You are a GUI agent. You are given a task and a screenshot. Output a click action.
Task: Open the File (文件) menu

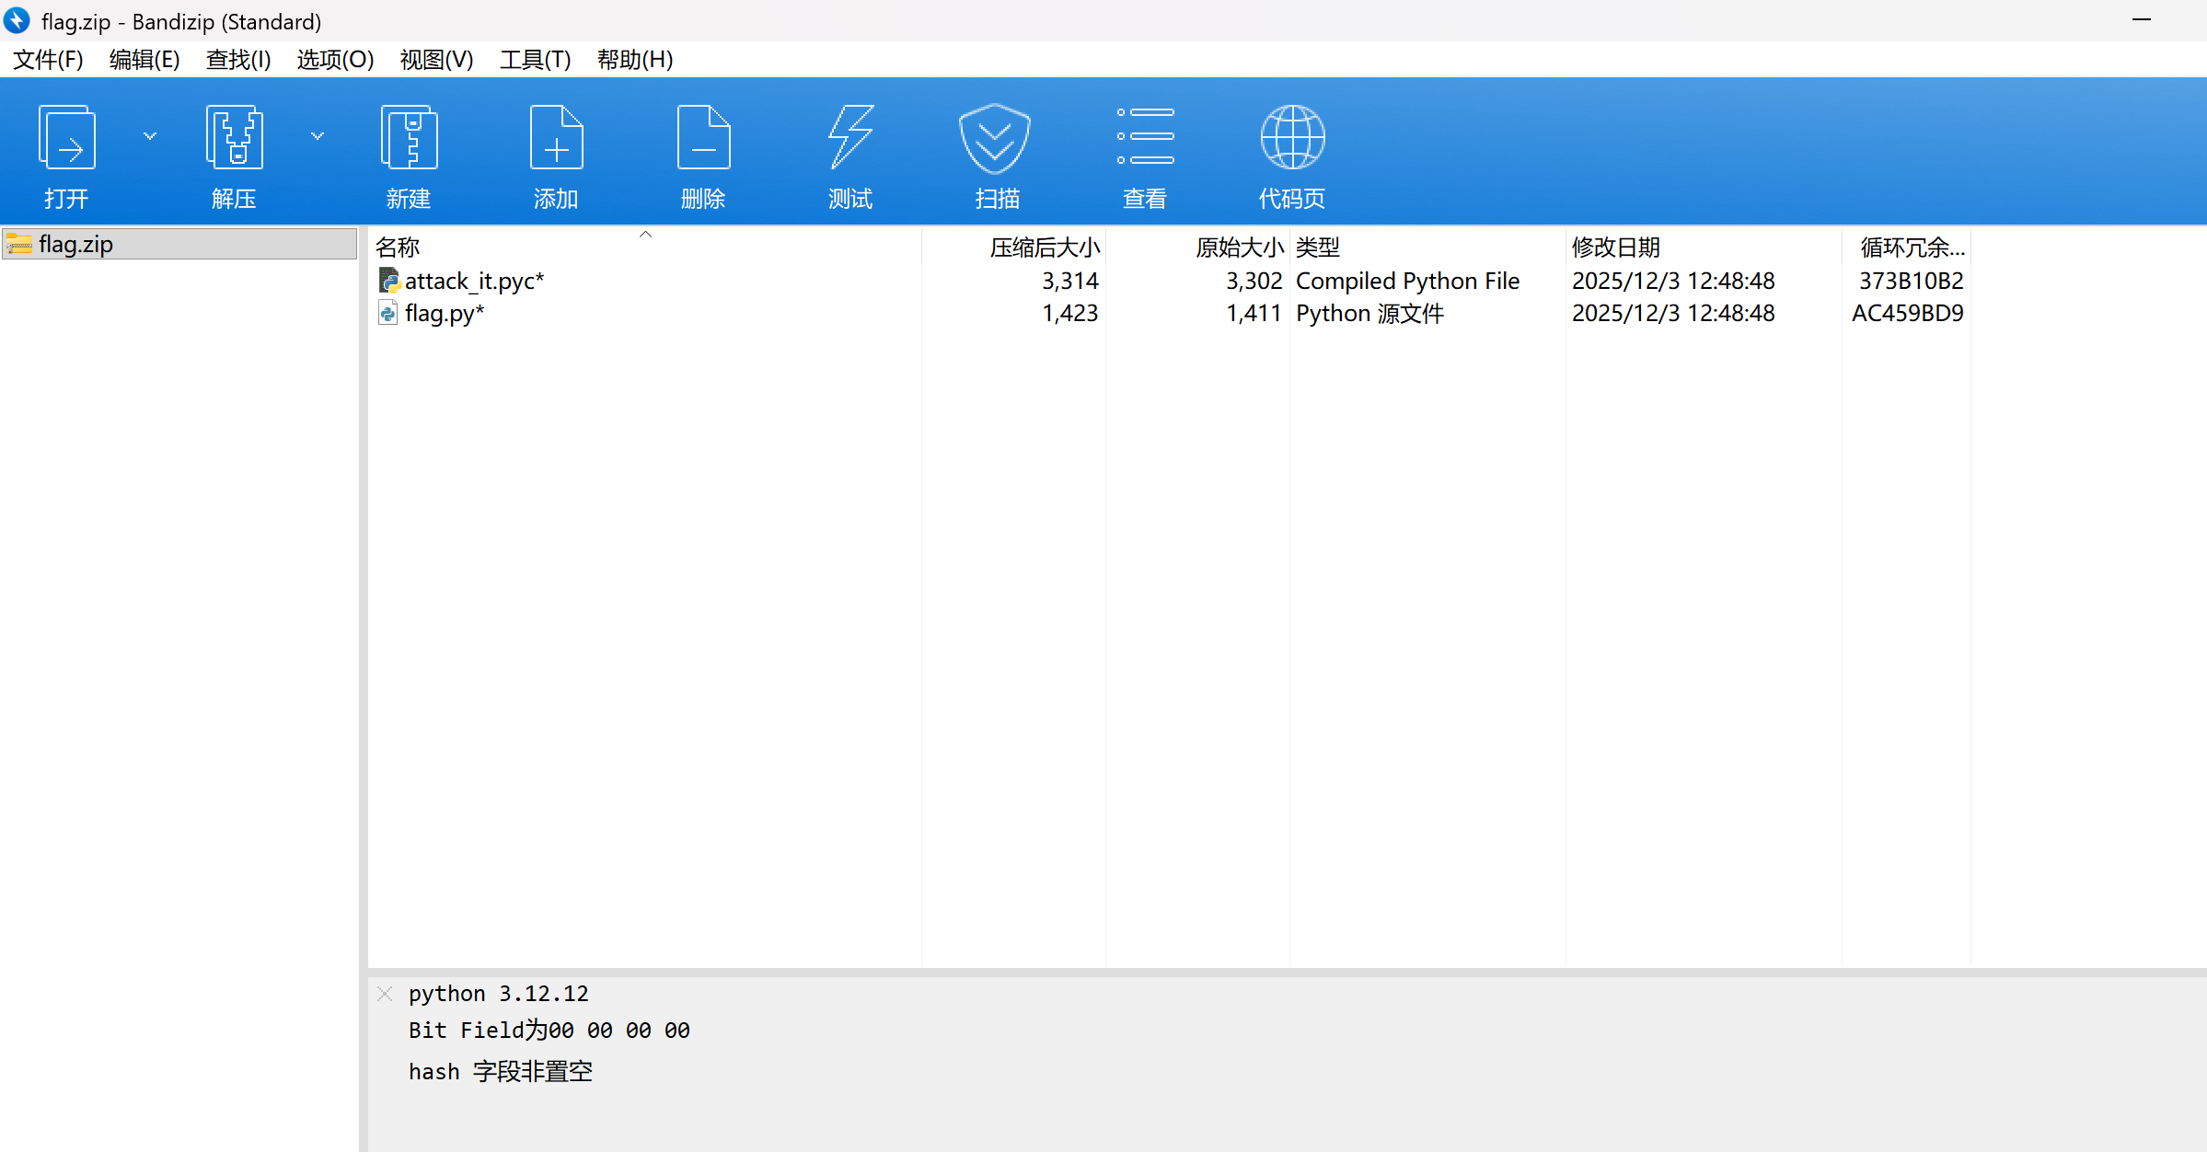pos(48,60)
